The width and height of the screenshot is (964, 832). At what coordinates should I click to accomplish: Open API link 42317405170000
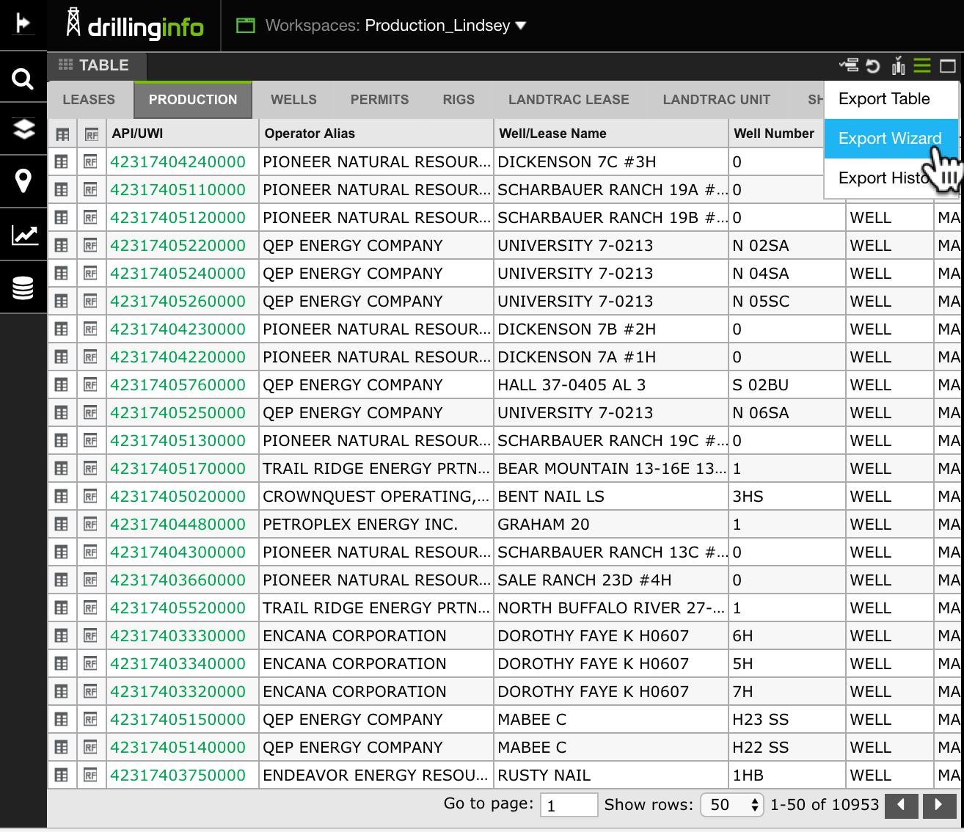(x=178, y=469)
